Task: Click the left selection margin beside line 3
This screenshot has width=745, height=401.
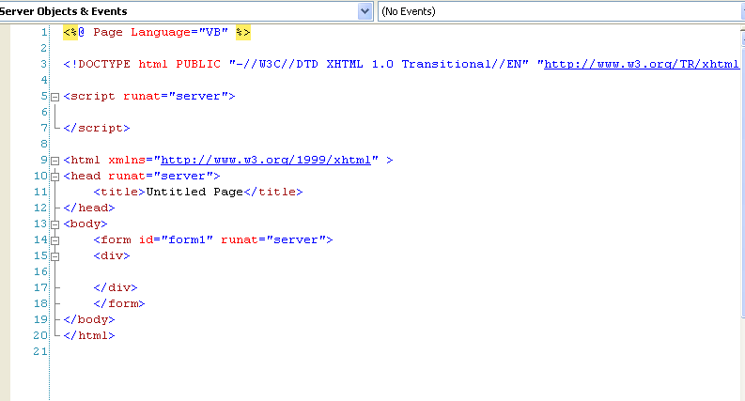Action: coord(5,64)
